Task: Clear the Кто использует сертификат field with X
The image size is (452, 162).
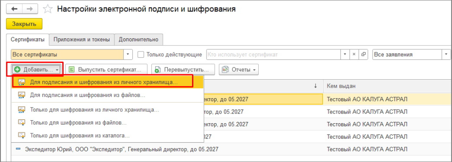Action: 354,55
